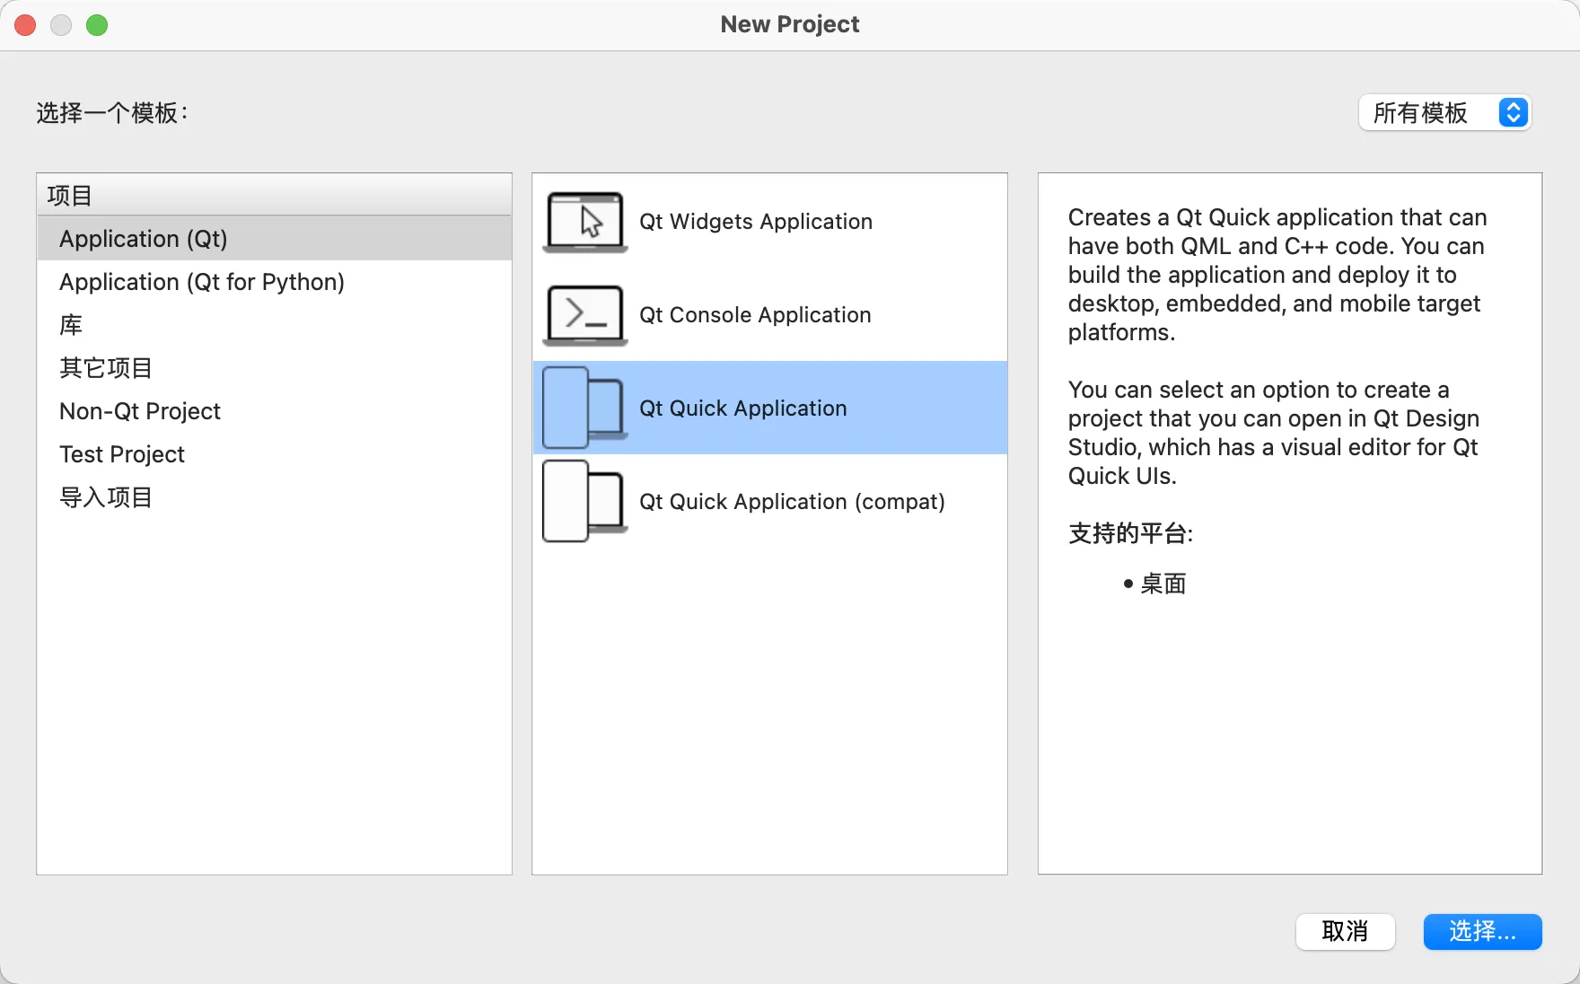Choose Qt Console Application template

[770, 315]
